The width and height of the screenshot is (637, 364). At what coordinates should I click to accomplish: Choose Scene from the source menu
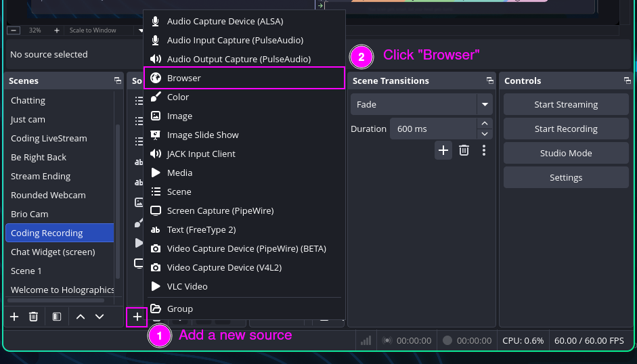(244, 191)
